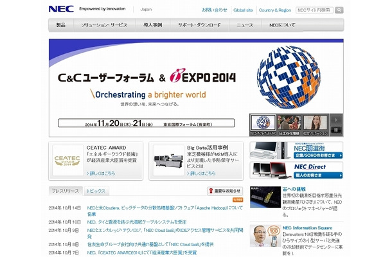This screenshot has width=392, height=257.
Task: Click the NEC logo
Action: coord(61,9)
